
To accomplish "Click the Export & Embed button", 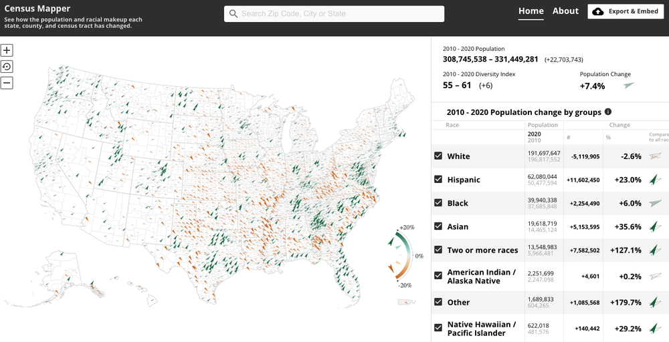I will pyautogui.click(x=626, y=11).
